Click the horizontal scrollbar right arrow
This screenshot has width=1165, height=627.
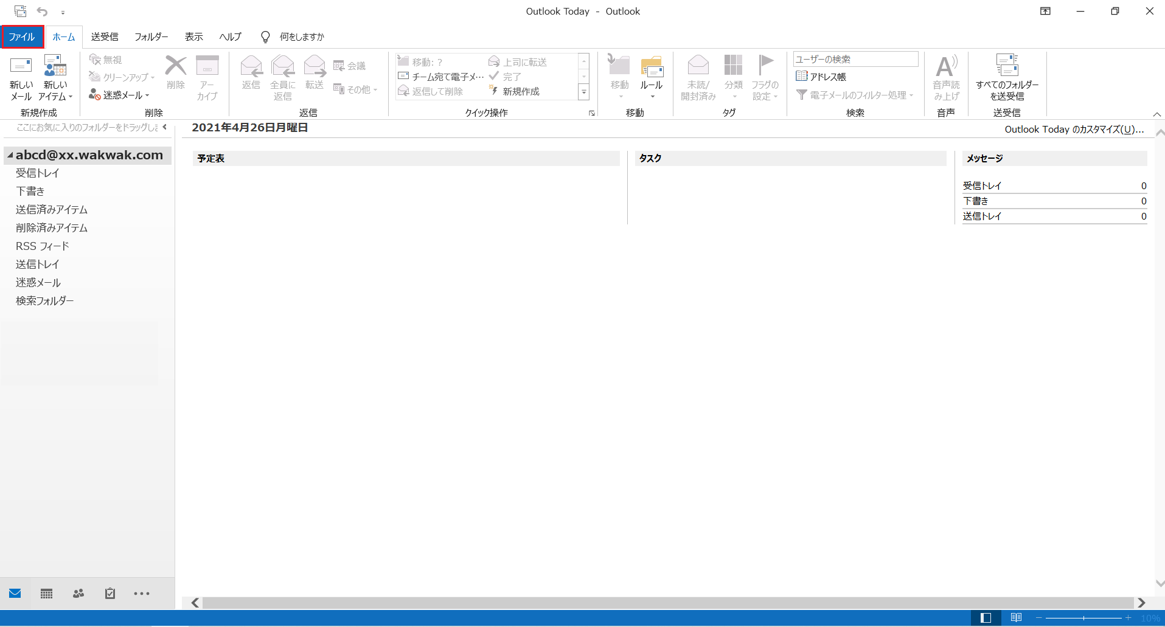(1142, 603)
